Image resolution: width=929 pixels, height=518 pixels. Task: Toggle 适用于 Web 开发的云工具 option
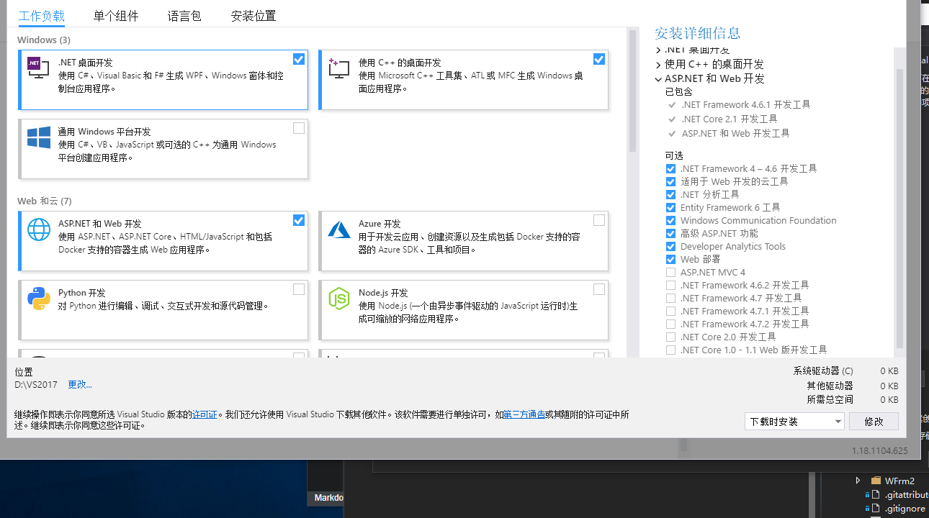coord(670,182)
